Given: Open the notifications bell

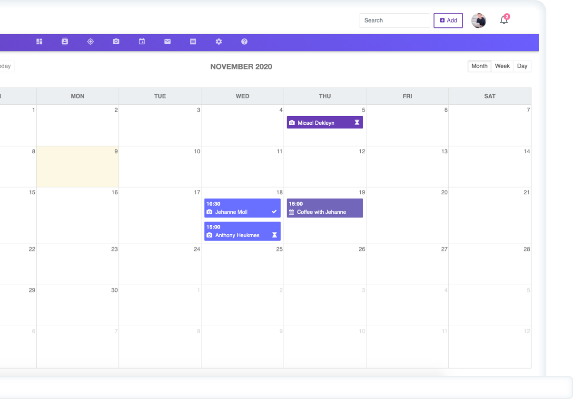Looking at the screenshot, I should tap(504, 20).
